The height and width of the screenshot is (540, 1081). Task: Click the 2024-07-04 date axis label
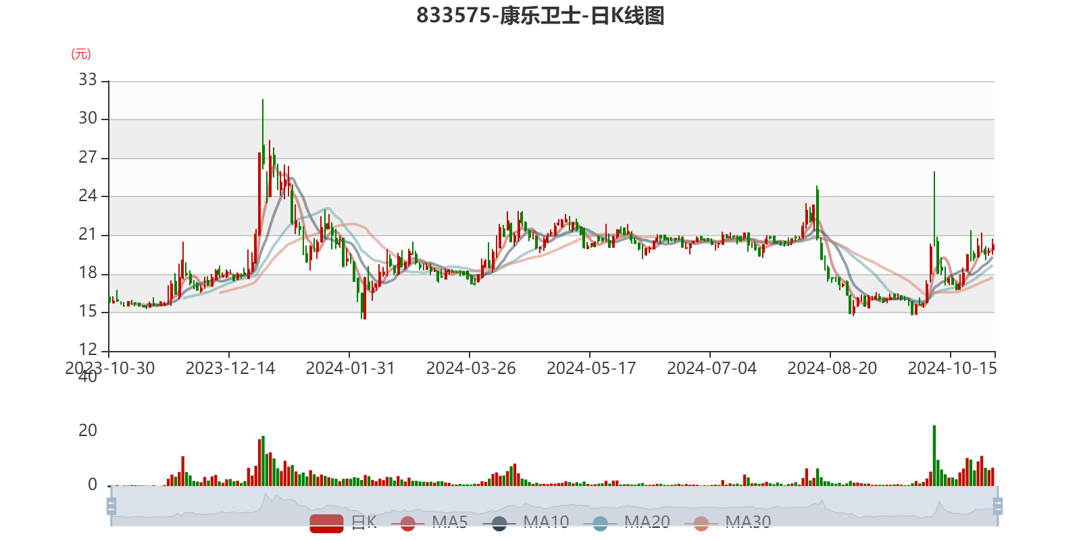point(711,369)
